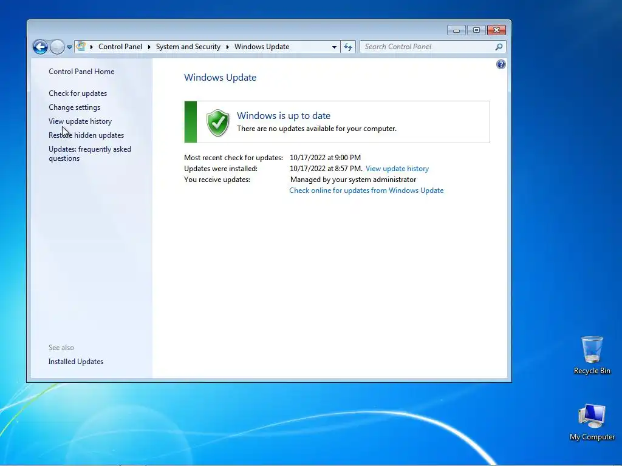Click the Control Panel icon in address bar

(81, 46)
